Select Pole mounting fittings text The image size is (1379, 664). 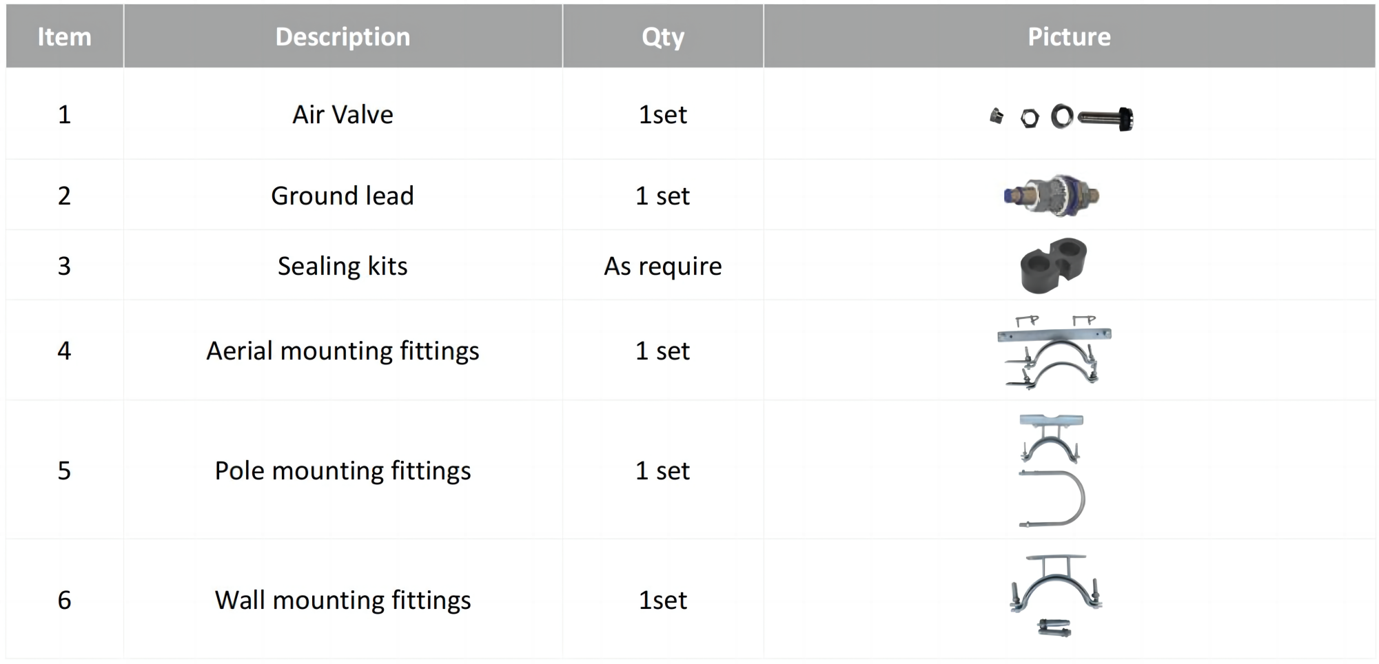[343, 470]
